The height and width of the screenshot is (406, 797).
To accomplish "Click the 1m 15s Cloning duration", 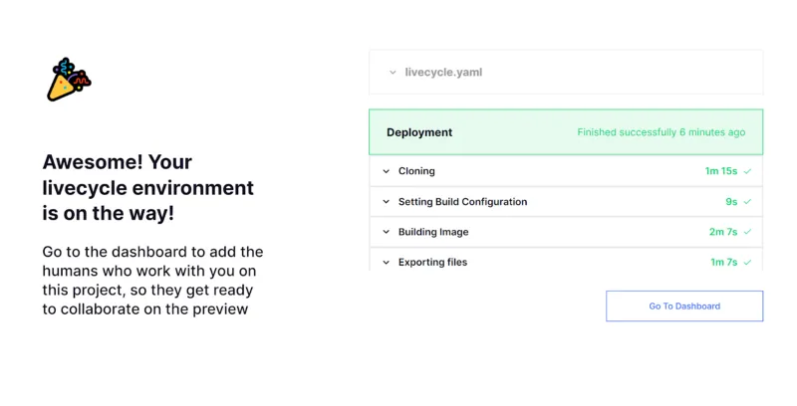I will tap(720, 171).
